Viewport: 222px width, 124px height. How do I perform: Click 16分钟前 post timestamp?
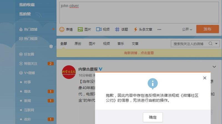(85, 75)
